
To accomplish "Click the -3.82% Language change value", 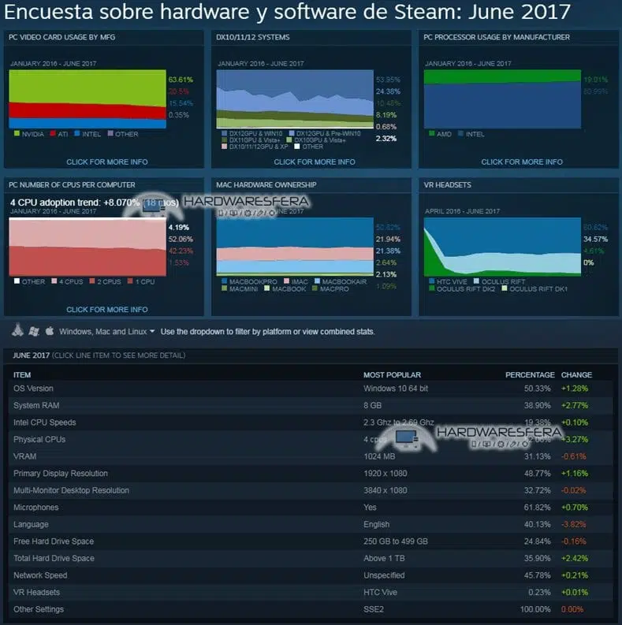I will (x=574, y=525).
